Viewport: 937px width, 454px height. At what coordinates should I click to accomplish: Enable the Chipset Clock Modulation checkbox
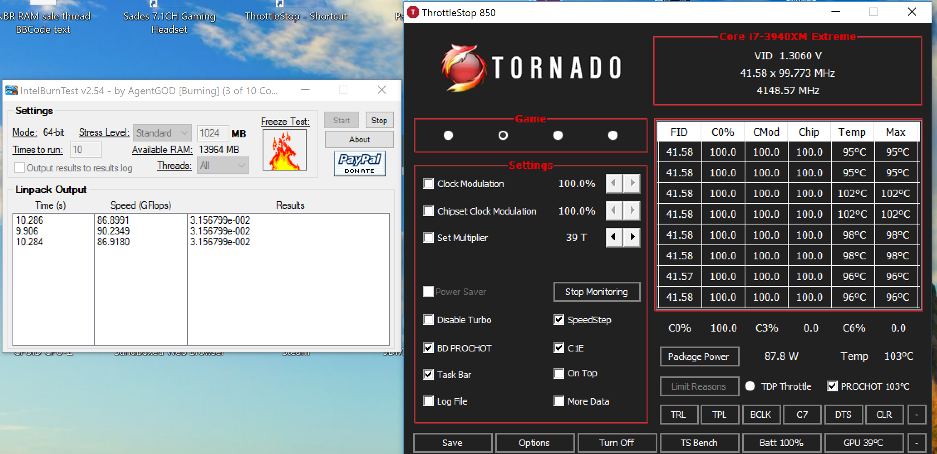coord(428,211)
